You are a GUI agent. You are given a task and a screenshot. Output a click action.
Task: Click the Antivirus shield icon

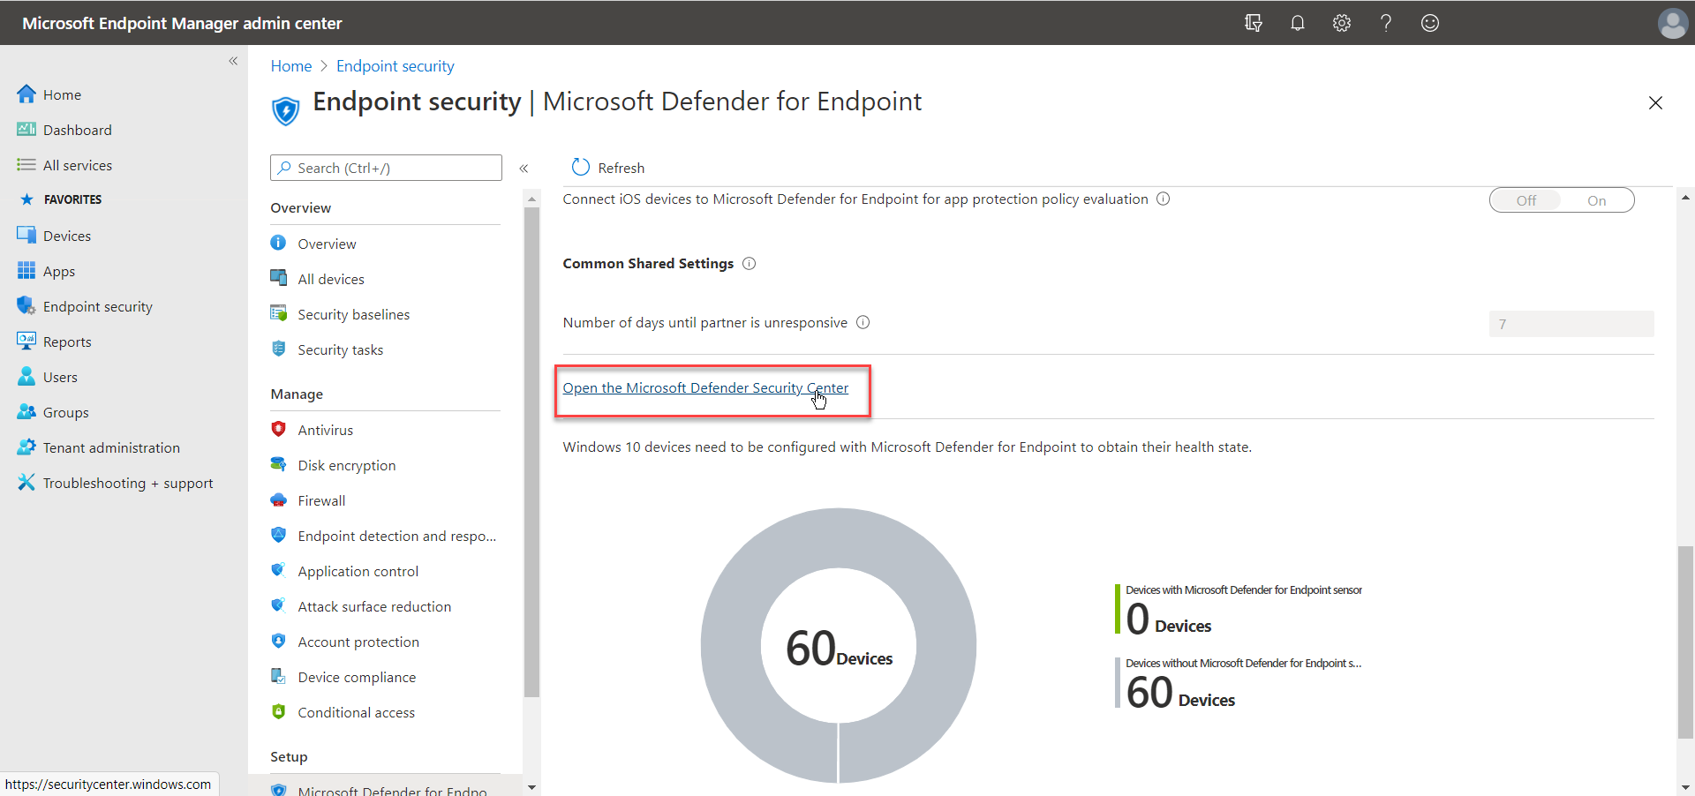[x=279, y=429]
